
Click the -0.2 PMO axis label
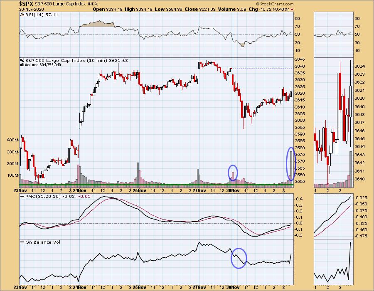tap(299, 235)
